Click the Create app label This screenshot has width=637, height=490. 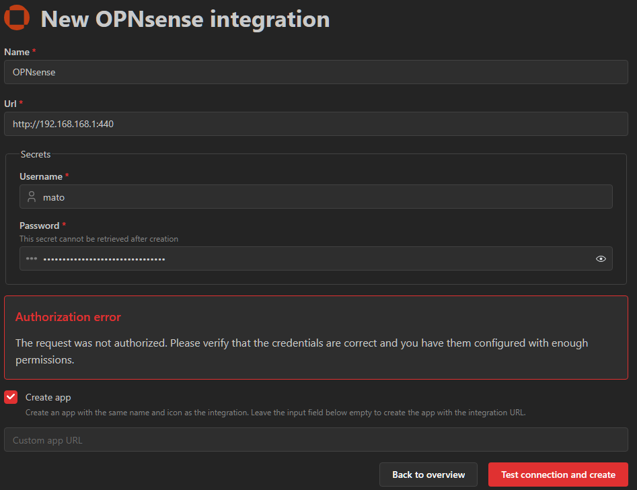pyautogui.click(x=48, y=397)
